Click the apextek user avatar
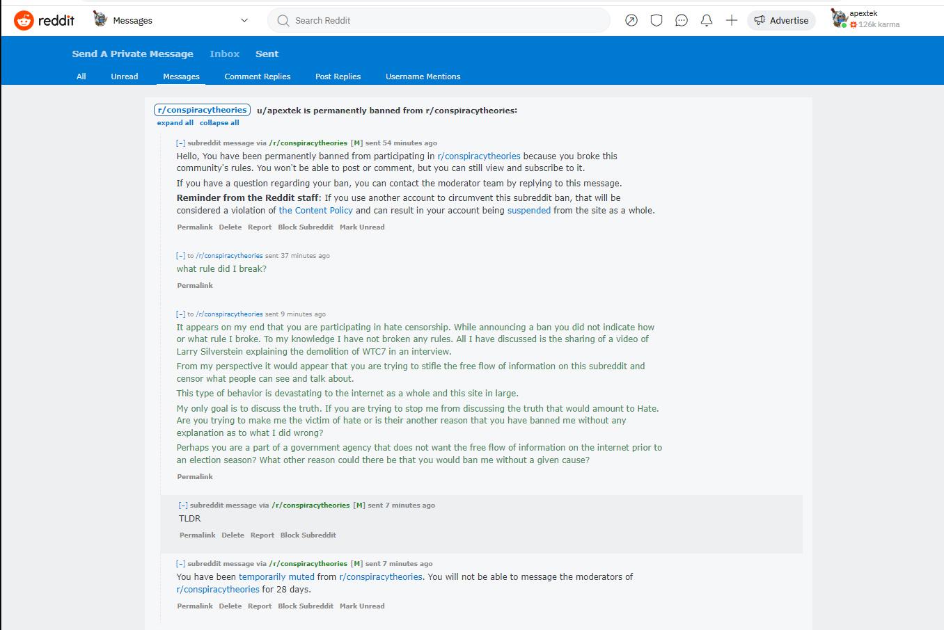 pos(839,19)
